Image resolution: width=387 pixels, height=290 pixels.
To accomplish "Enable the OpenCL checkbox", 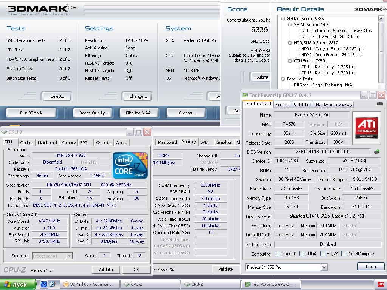I will click(278, 253).
